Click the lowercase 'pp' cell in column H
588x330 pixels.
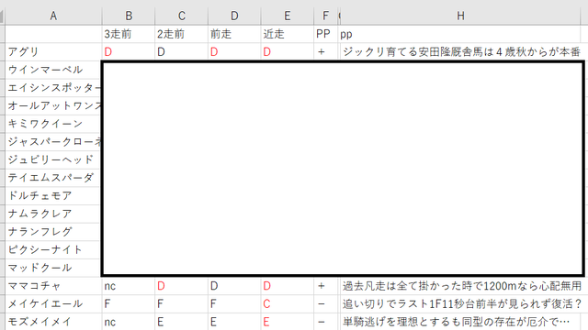tap(460, 34)
